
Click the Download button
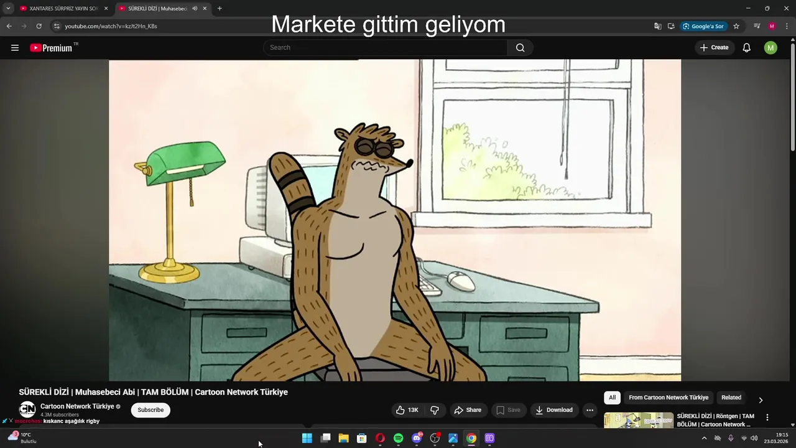click(554, 410)
